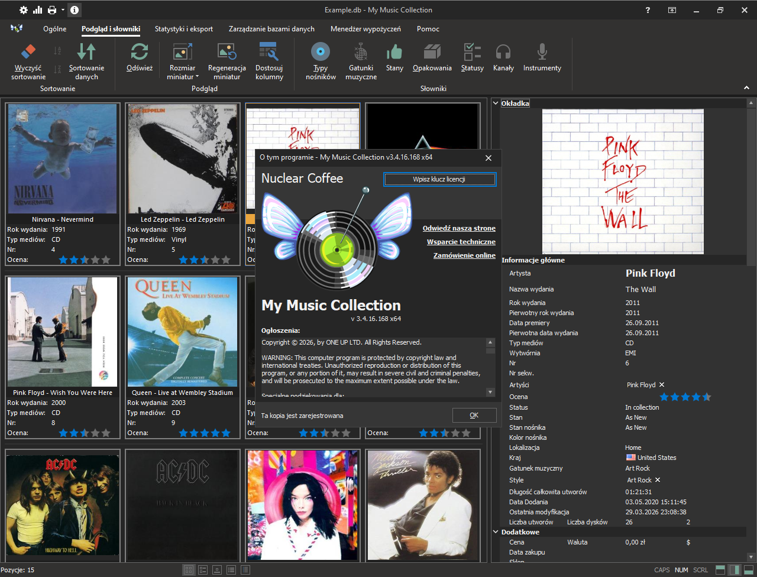757x577 pixels.
Task: Switch to the fourth view mode in status bar
Action: click(231, 570)
